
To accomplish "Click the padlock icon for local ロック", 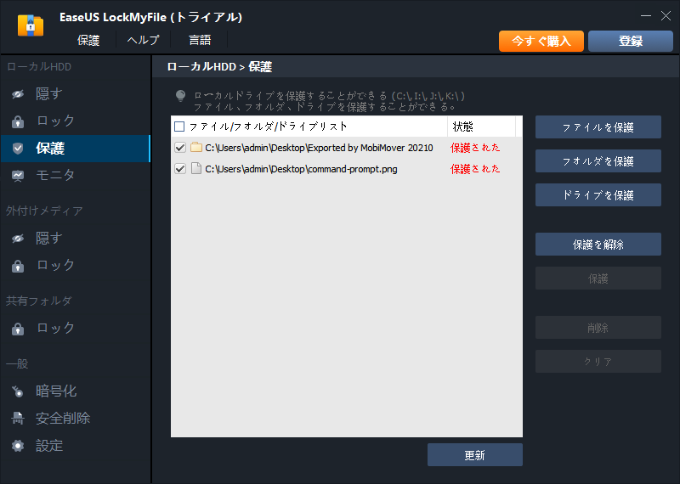I will tap(18, 121).
